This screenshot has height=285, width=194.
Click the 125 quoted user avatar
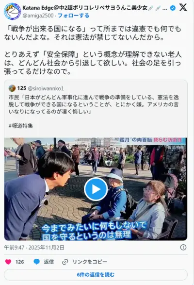pyautogui.click(x=12, y=88)
